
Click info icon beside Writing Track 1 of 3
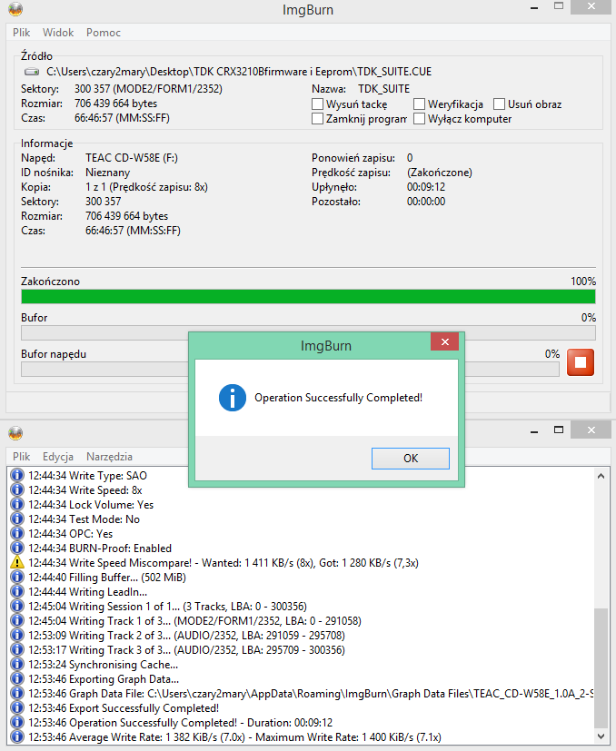point(17,621)
